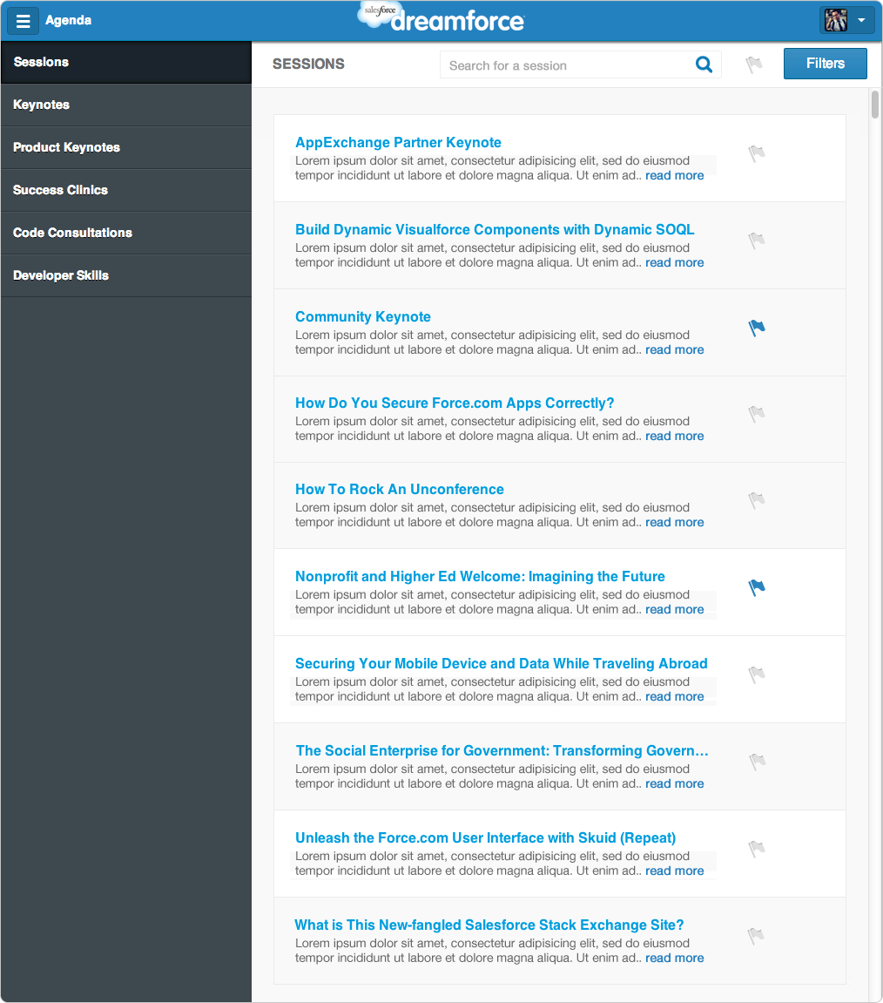883x1003 pixels.
Task: Flag Unleash the Force.com User Interface session
Action: point(757,849)
